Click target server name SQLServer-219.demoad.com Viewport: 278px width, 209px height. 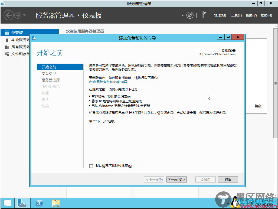pyautogui.click(x=217, y=54)
